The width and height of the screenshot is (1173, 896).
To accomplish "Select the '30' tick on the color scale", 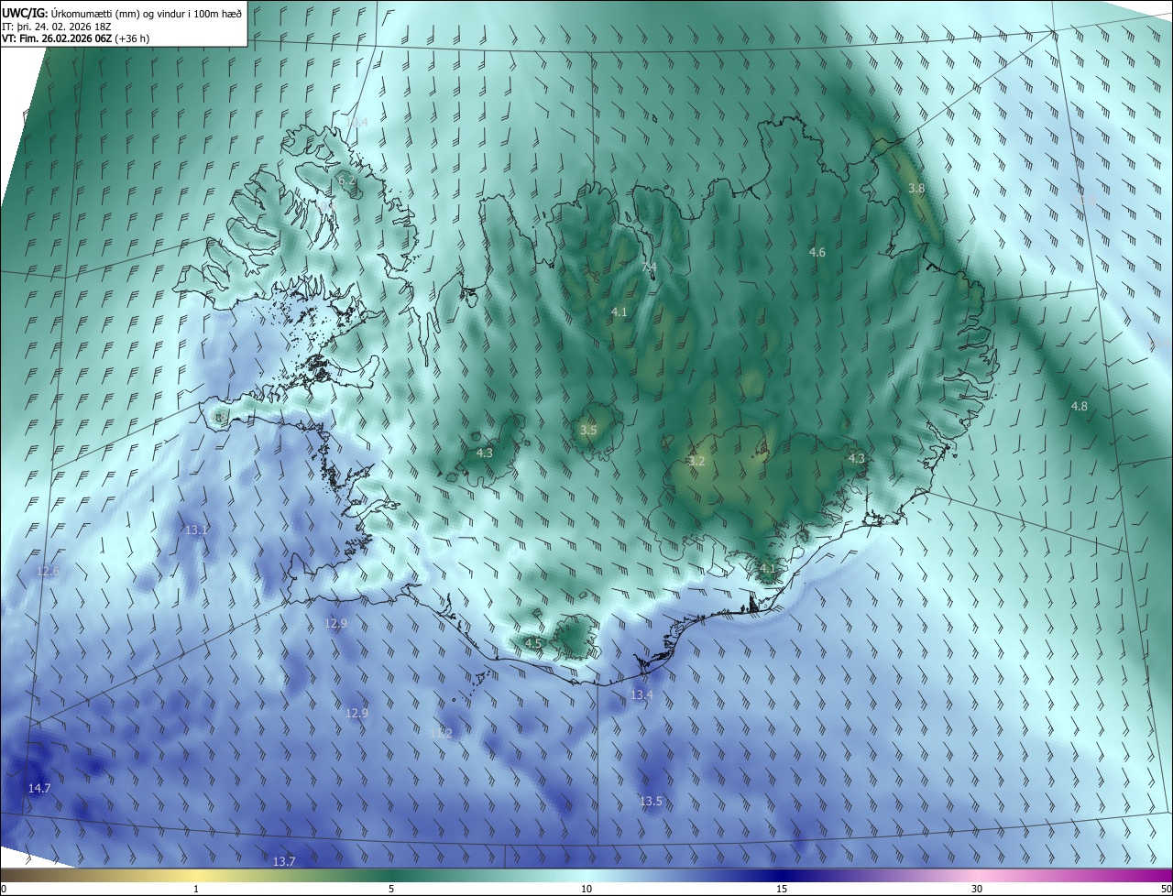I will point(977,889).
